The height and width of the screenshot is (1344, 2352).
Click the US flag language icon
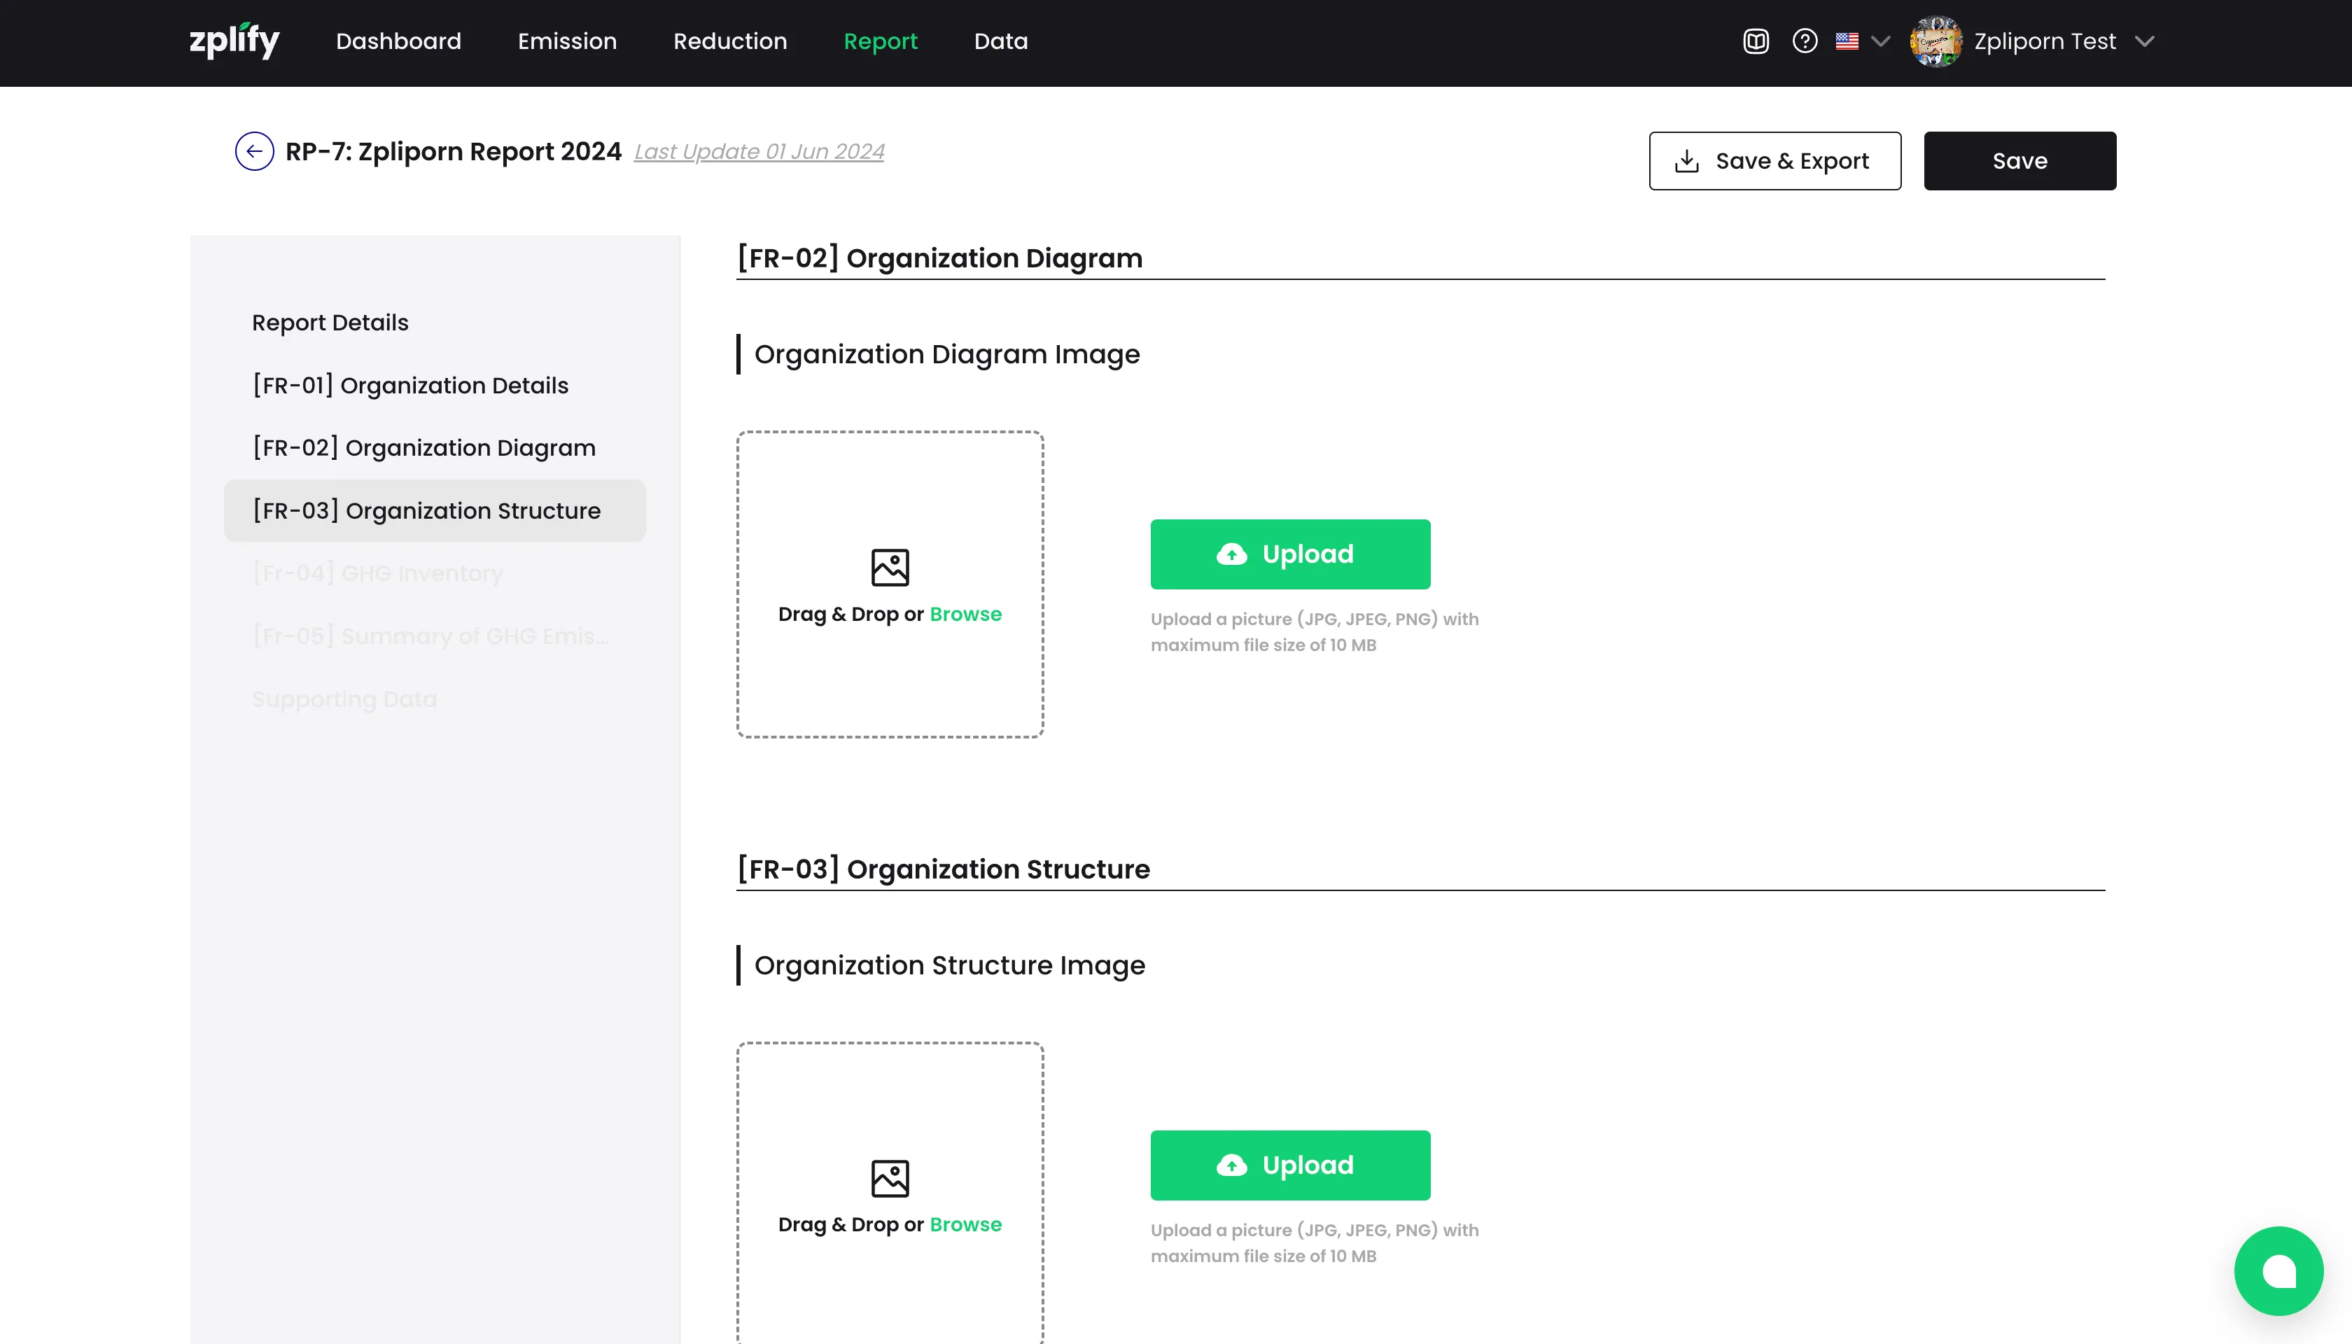click(1847, 41)
